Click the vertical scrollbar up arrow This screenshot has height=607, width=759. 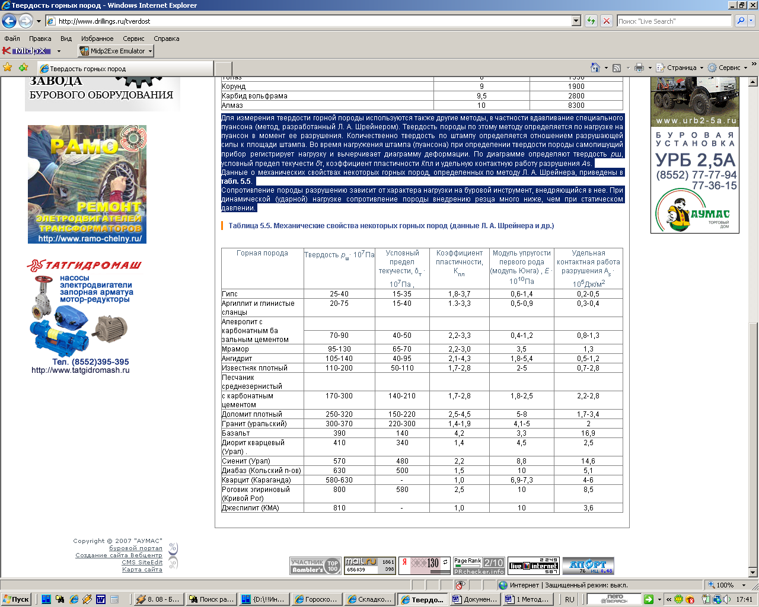753,81
